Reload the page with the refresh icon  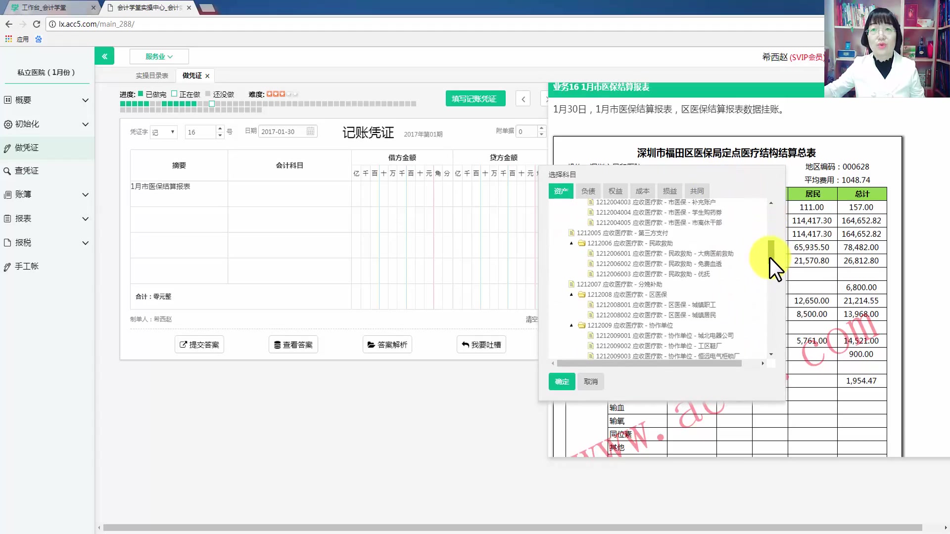[37, 24]
